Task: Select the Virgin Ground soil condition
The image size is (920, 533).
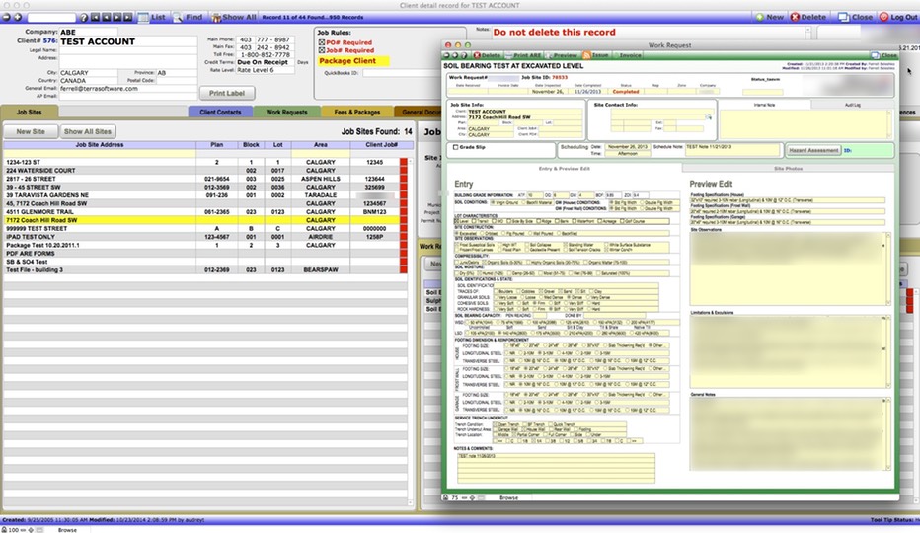Action: pyautogui.click(x=493, y=202)
